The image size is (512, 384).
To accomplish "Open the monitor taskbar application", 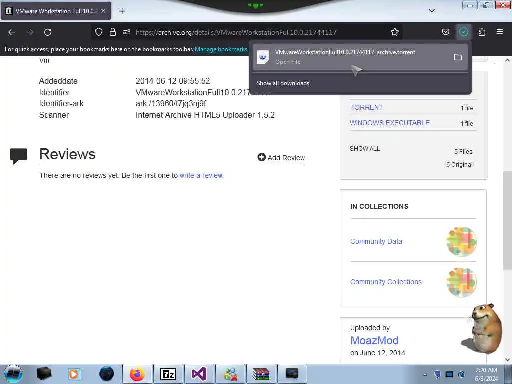I will 292,374.
